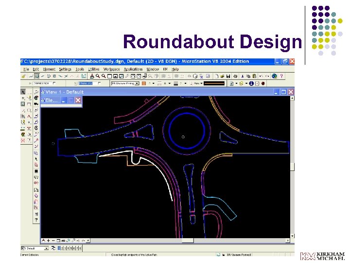Click the Zoom Out magnifier icon
Image resolution: width=350 pixels, height=263 pixels.
[x=104, y=76]
